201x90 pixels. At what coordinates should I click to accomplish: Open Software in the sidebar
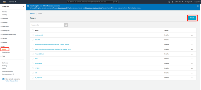(5, 63)
